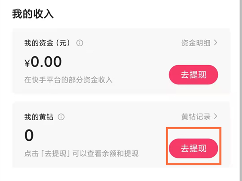Click the 黄钻 balance showing 0
242x181 pixels.
[29, 136]
